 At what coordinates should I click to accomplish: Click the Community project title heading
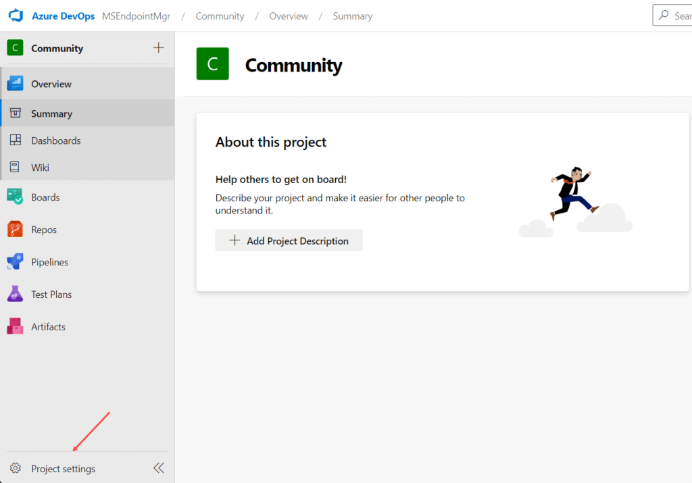pos(293,66)
